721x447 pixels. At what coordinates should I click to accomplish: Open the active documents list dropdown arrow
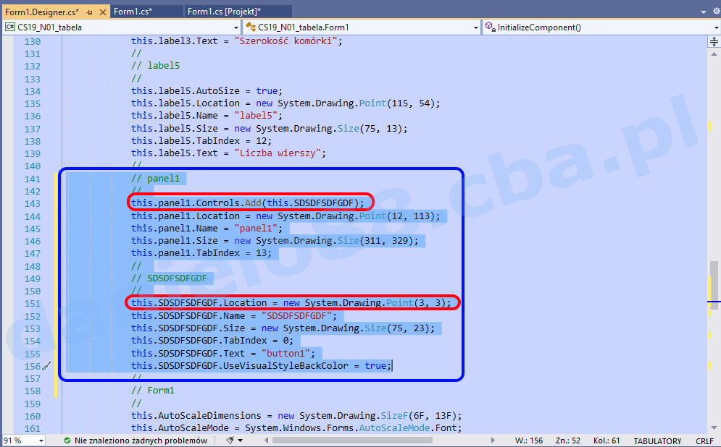(x=703, y=12)
